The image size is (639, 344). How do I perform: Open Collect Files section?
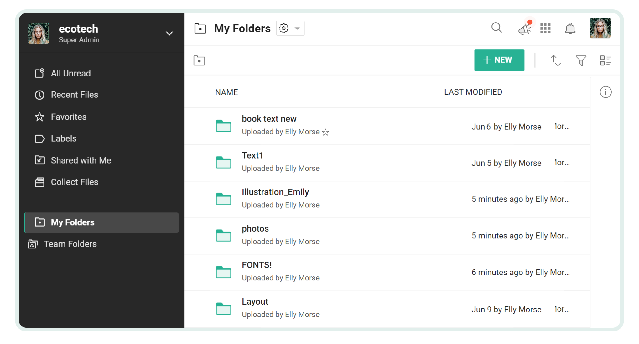point(75,182)
